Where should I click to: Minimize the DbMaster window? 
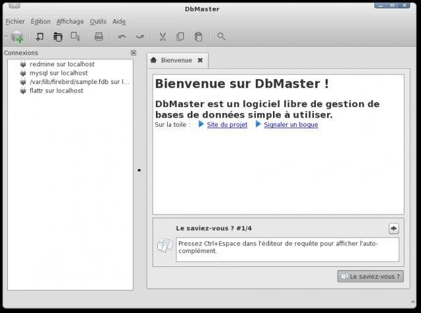click(380, 5)
